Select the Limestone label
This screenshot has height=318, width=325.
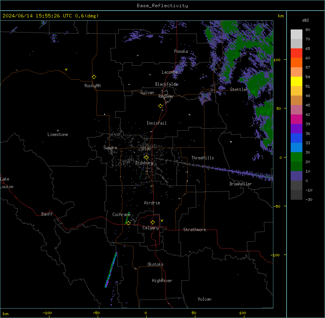pos(58,134)
